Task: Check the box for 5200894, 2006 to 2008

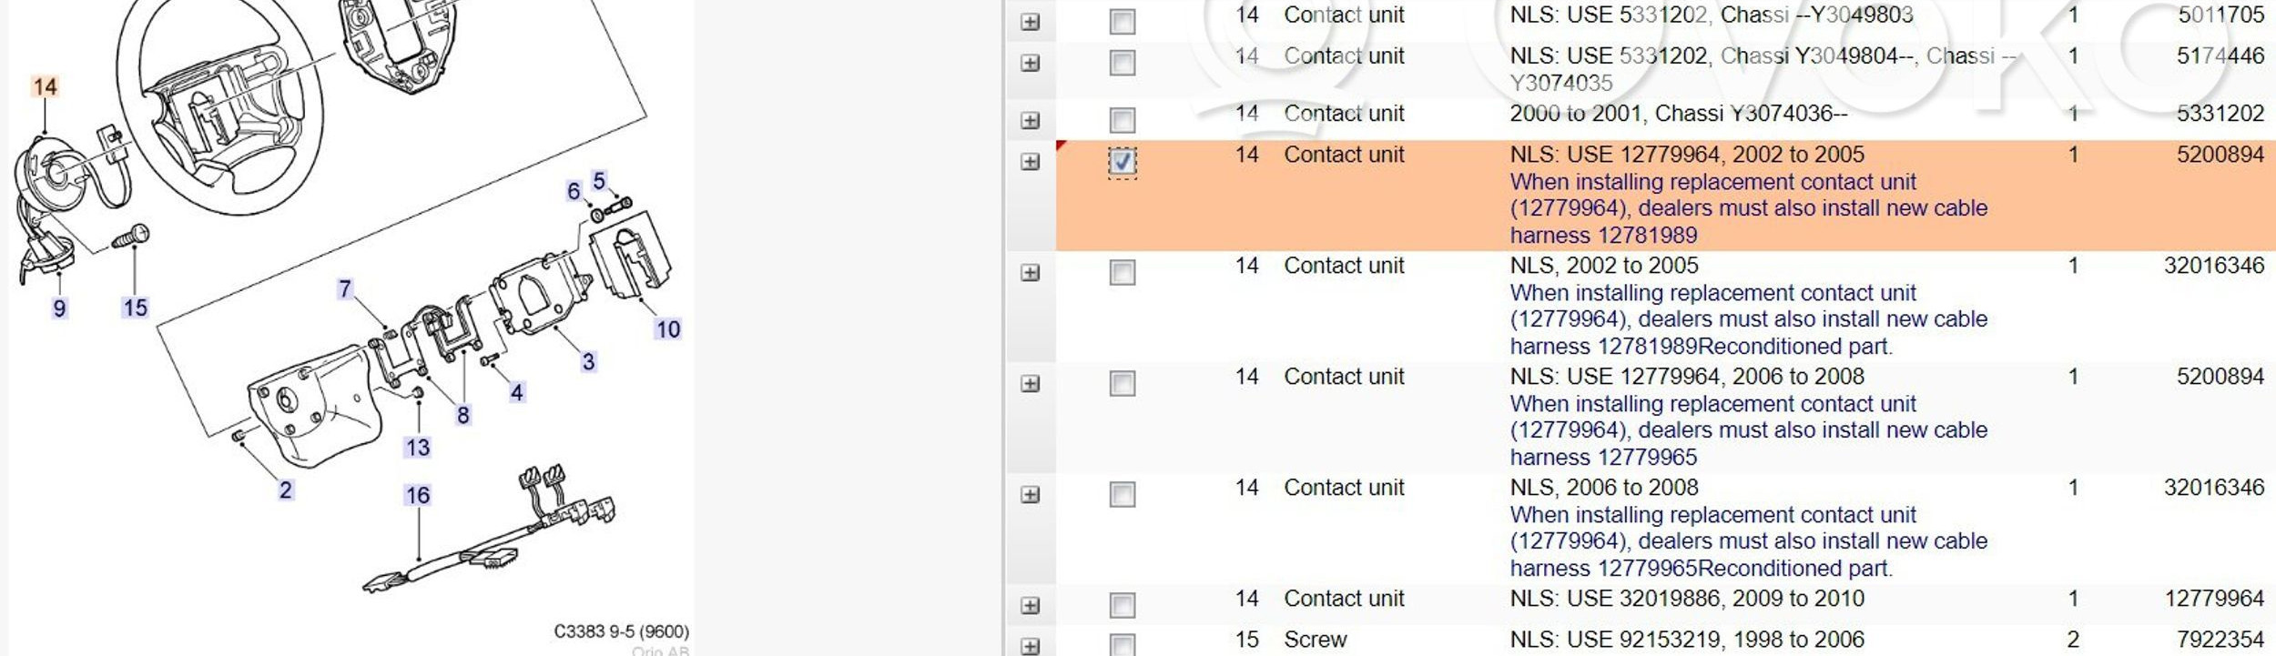Action: [x=1122, y=384]
